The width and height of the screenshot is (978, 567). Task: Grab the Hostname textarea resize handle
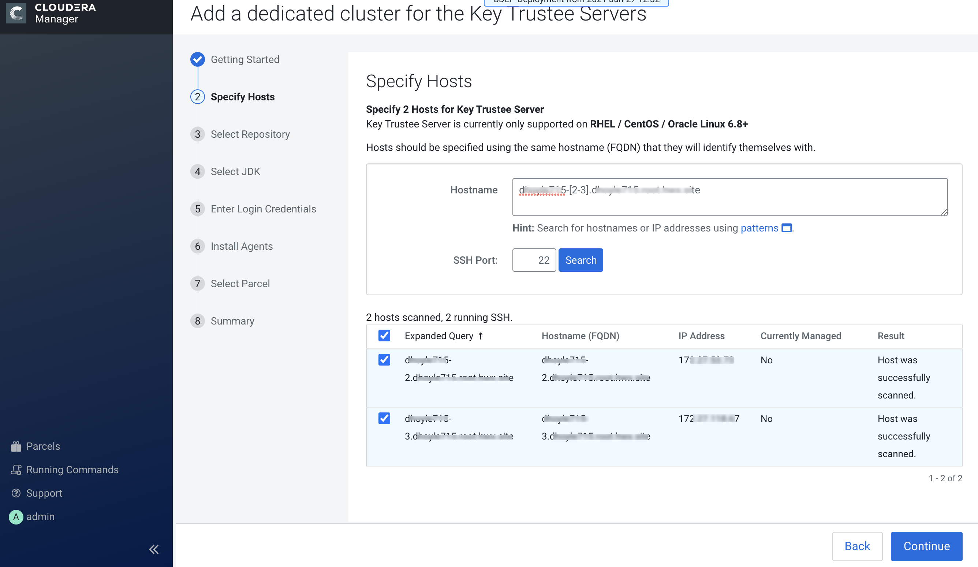pyautogui.click(x=944, y=212)
